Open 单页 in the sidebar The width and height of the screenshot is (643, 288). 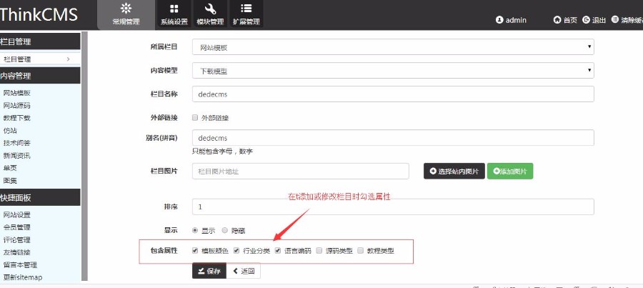click(10, 168)
